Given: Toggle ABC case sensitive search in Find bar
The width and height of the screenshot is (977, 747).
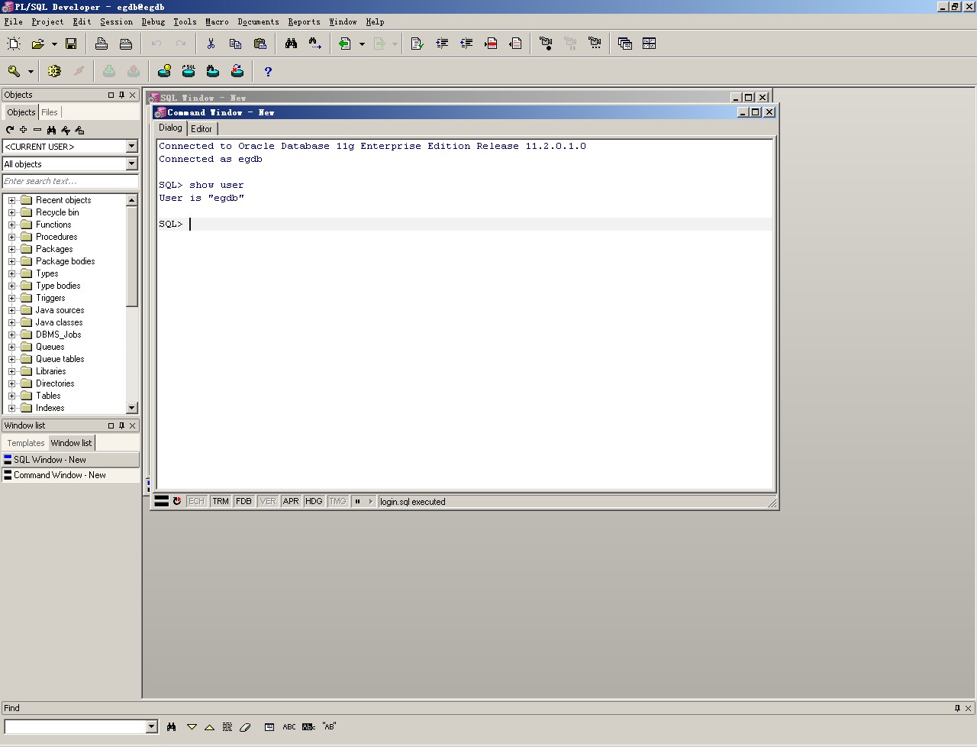Looking at the screenshot, I should coord(289,727).
